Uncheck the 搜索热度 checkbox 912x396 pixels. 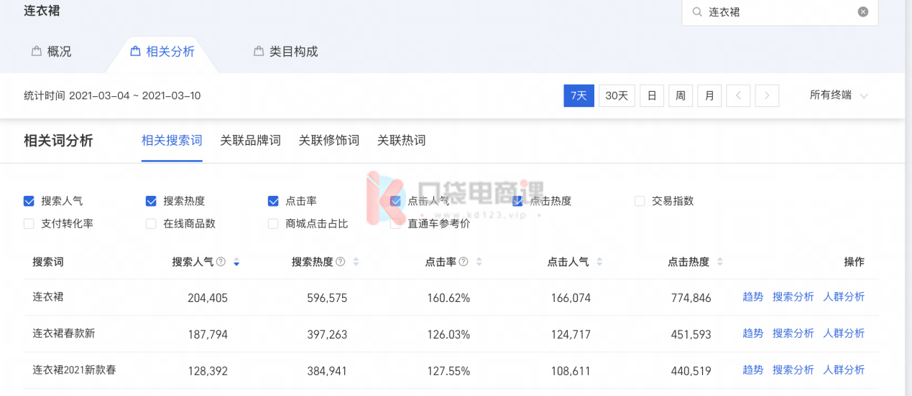click(151, 201)
